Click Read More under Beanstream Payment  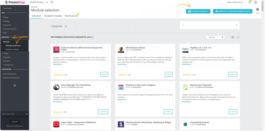(187, 102)
